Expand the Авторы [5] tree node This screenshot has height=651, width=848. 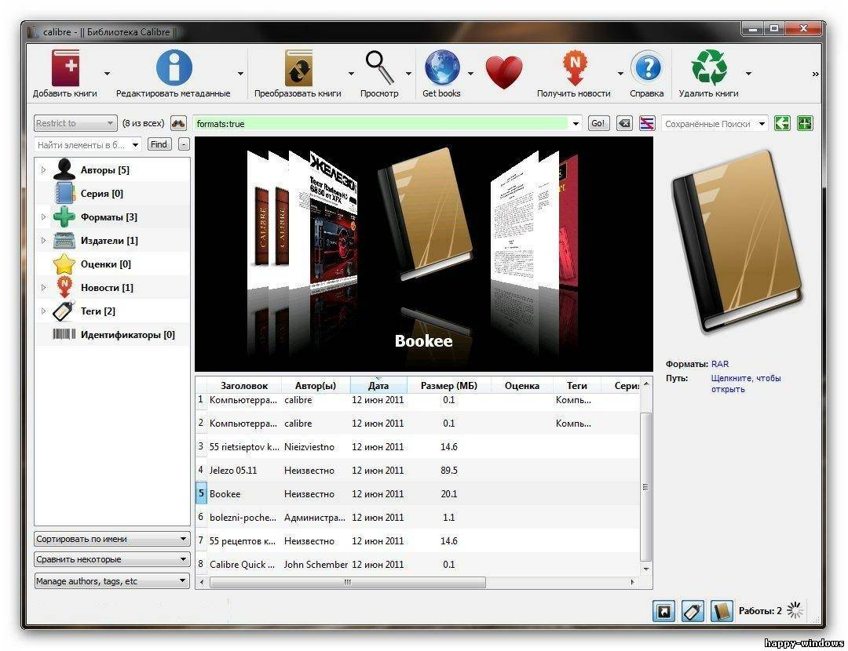[44, 169]
